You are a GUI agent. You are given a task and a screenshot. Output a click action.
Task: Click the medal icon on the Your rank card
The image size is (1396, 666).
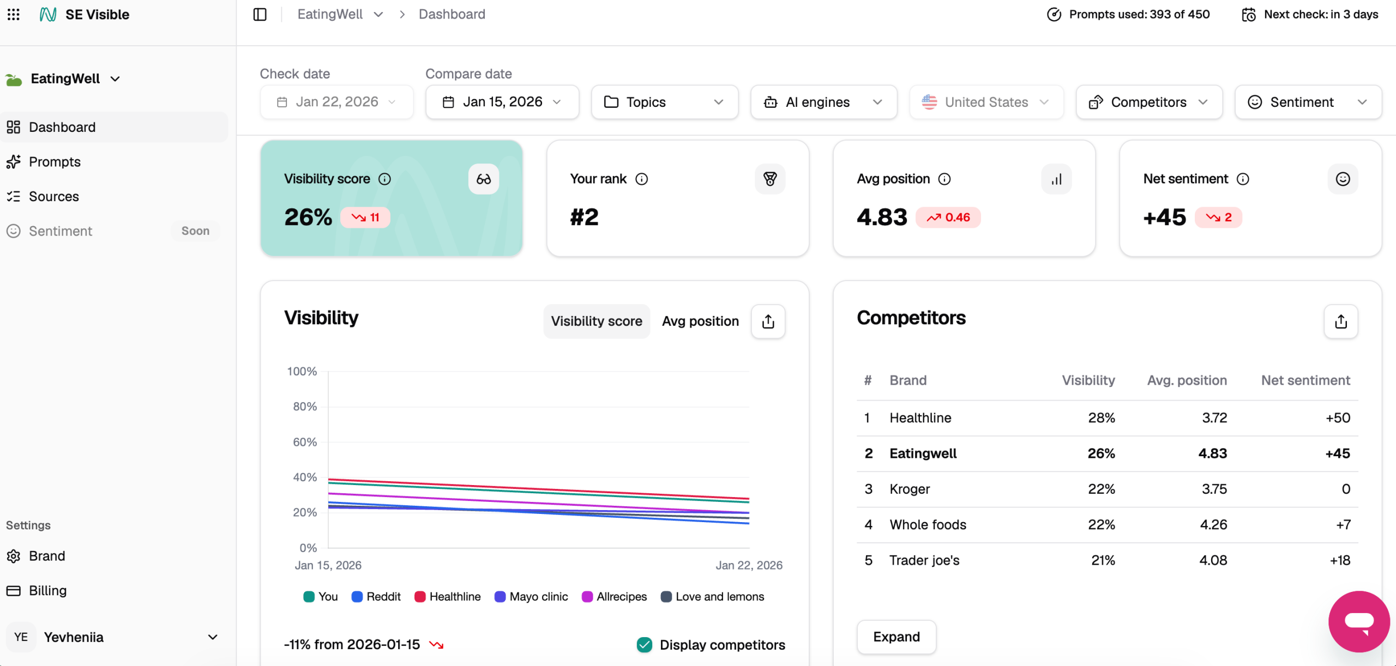point(770,179)
